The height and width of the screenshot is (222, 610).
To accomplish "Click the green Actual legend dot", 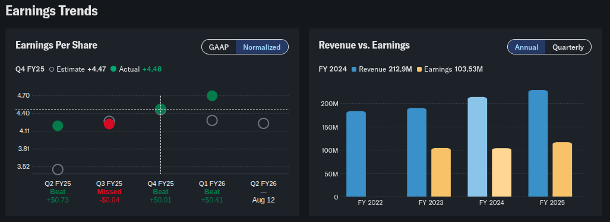I will tap(113, 69).
